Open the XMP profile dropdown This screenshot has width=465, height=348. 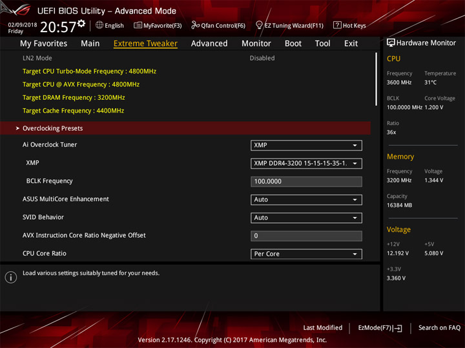coord(306,163)
